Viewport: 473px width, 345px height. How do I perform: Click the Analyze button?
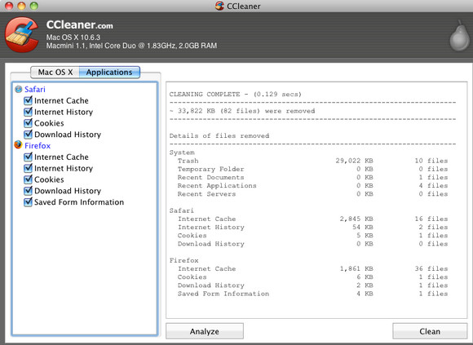205,331
